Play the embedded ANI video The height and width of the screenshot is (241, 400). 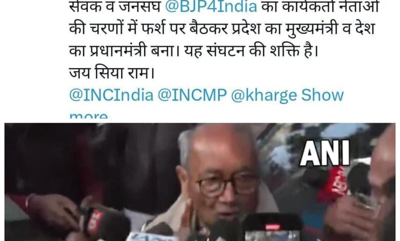(200, 182)
